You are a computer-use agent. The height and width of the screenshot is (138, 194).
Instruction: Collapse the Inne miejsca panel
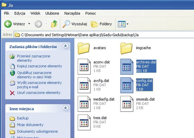[x=65, y=108]
